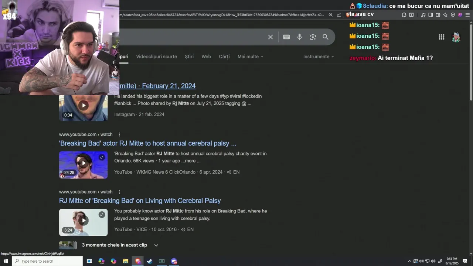Open the Google apps grid
This screenshot has height=266, width=473.
(442, 37)
